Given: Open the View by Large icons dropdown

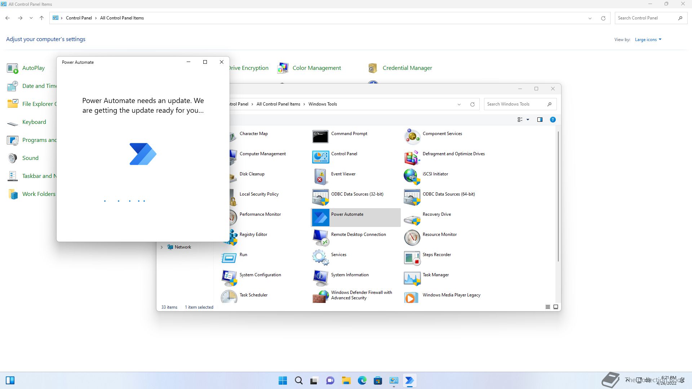Looking at the screenshot, I should (648, 40).
